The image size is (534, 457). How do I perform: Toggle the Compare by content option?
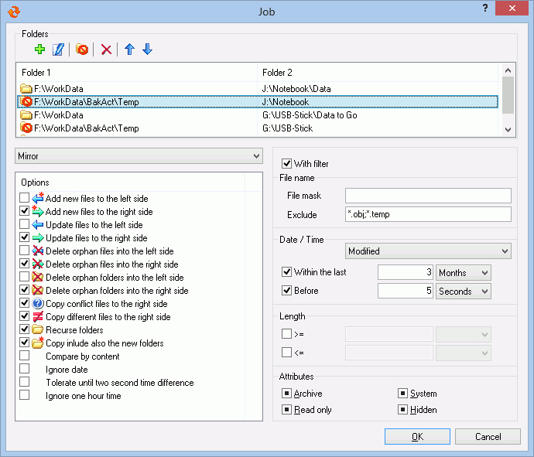point(25,356)
